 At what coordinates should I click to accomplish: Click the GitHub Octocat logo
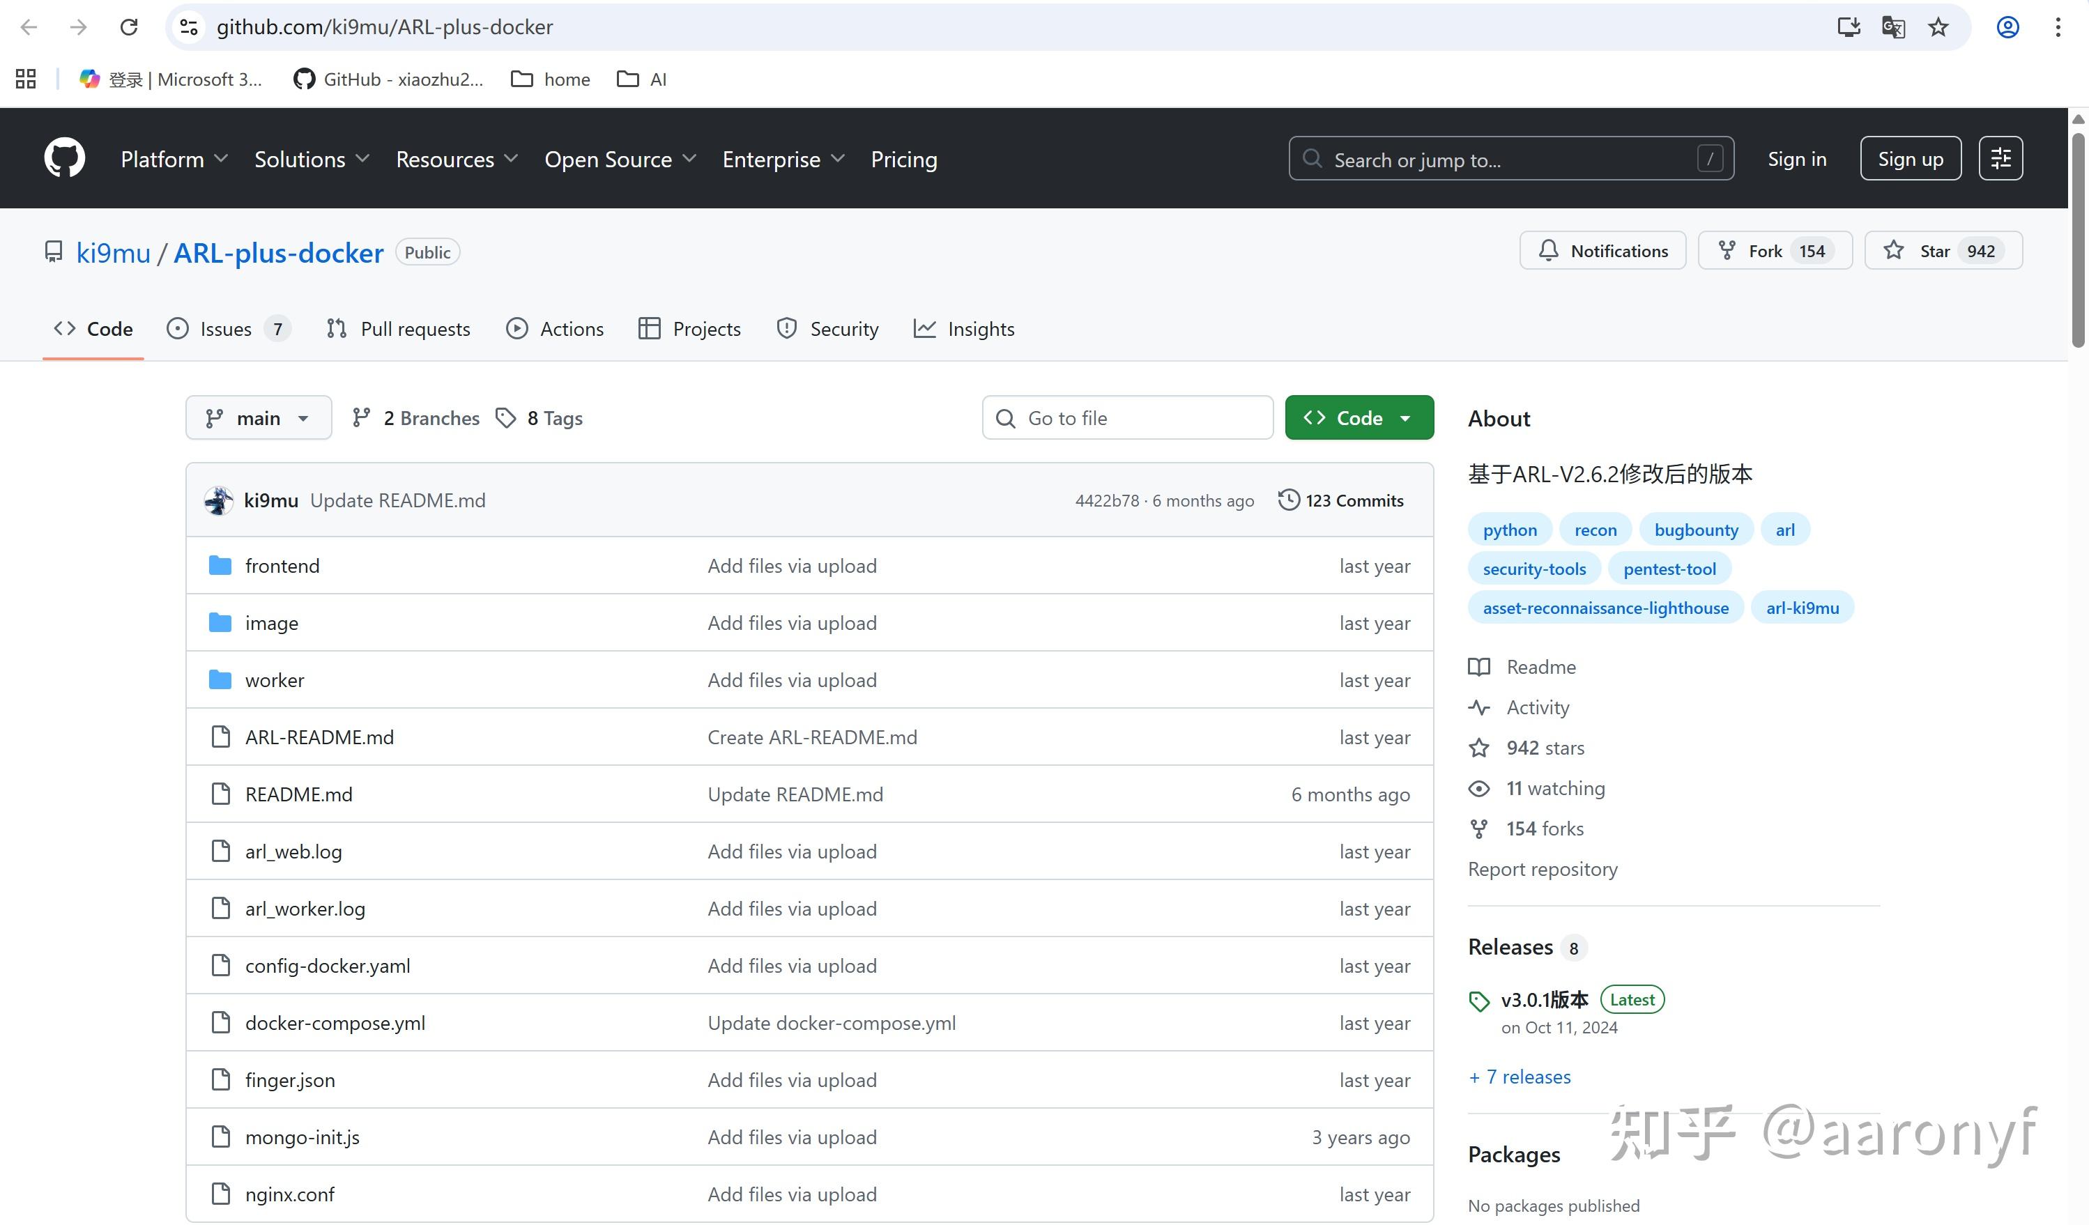[x=65, y=157]
